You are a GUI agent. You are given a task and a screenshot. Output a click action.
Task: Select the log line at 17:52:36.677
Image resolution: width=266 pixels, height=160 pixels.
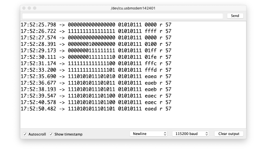pos(96,83)
